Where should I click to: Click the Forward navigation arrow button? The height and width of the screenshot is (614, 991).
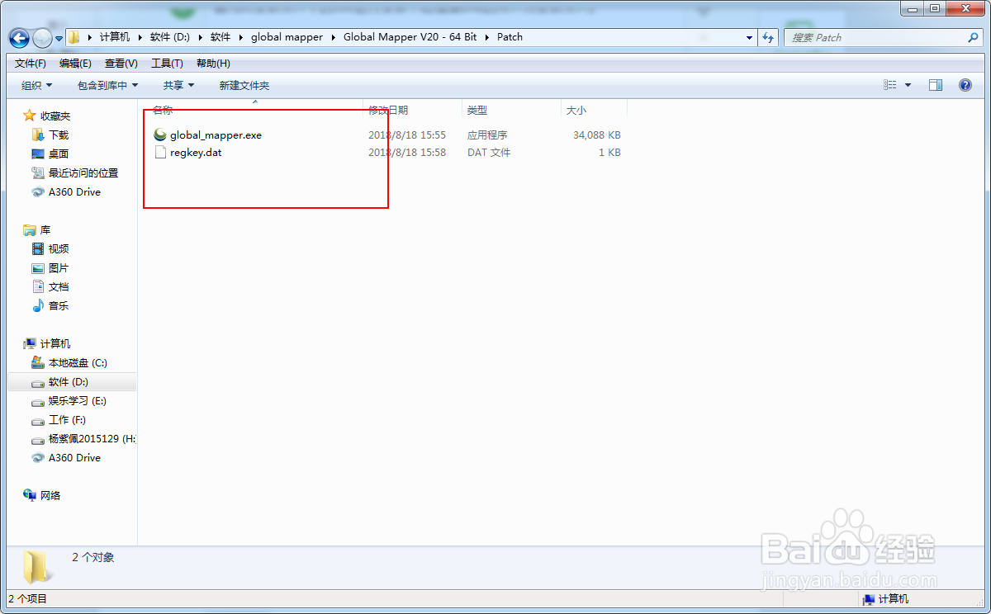point(42,38)
